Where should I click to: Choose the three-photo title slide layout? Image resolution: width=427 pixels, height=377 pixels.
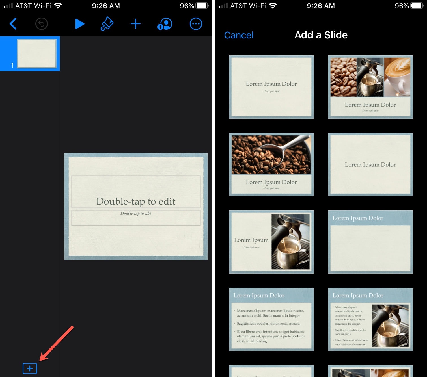(370, 87)
